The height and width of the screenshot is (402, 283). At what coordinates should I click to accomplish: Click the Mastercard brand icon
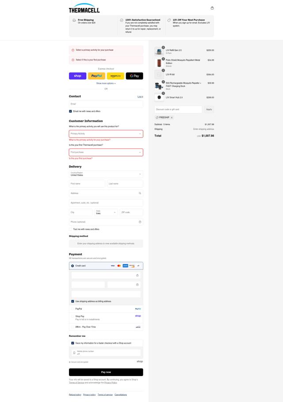click(x=119, y=266)
